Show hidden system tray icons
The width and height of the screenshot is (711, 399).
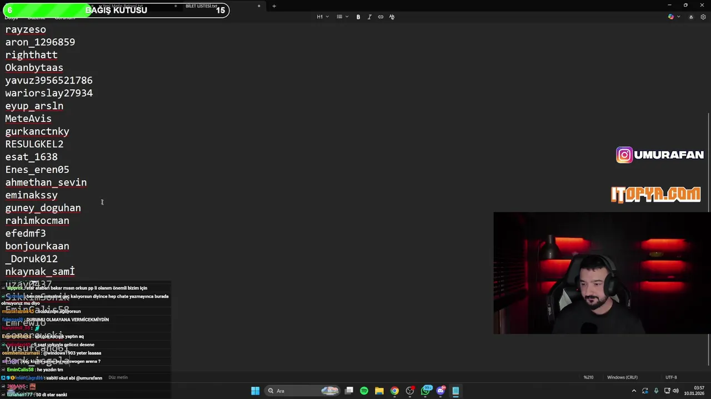pos(634,391)
